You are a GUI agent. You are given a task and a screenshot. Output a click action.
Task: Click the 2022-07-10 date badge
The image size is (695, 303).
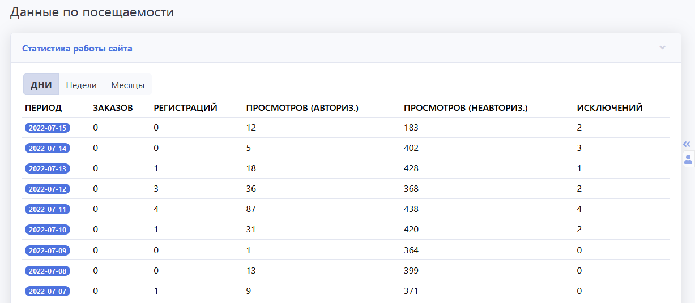click(48, 230)
